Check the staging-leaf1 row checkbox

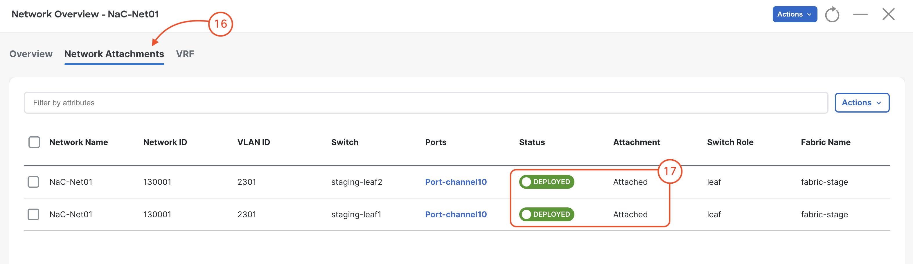coord(34,214)
